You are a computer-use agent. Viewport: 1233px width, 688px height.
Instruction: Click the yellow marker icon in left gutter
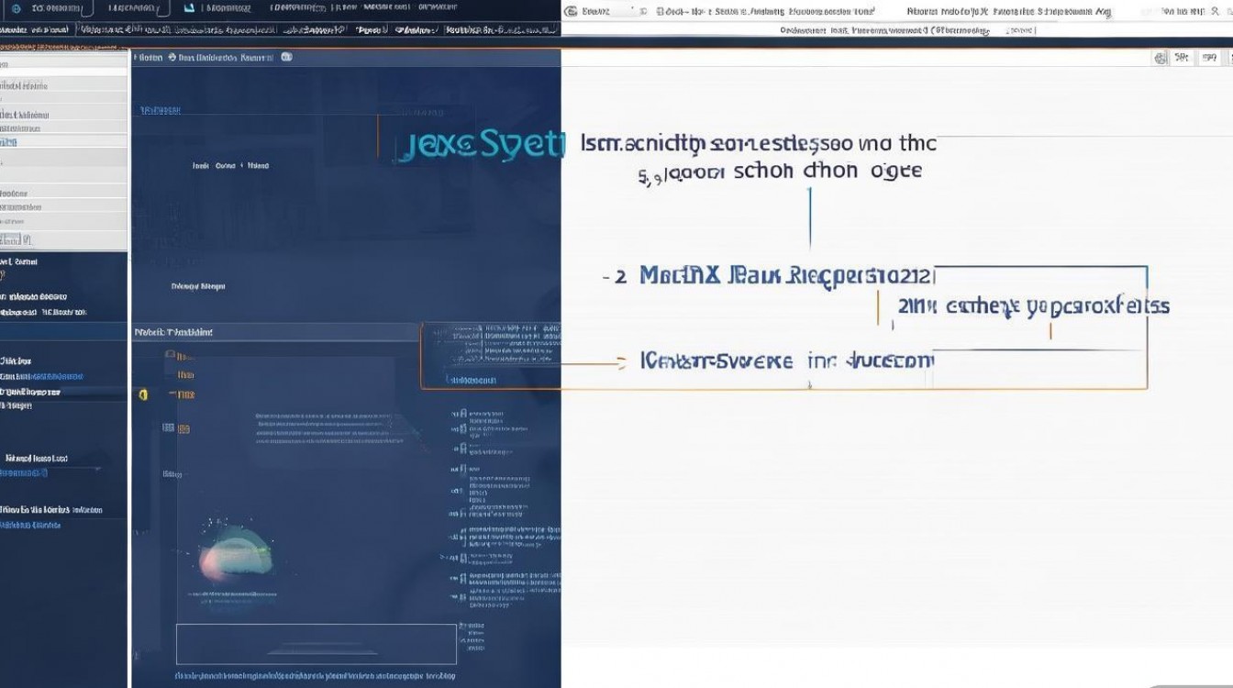click(142, 394)
